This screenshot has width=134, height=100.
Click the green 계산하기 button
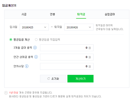pos(80,79)
